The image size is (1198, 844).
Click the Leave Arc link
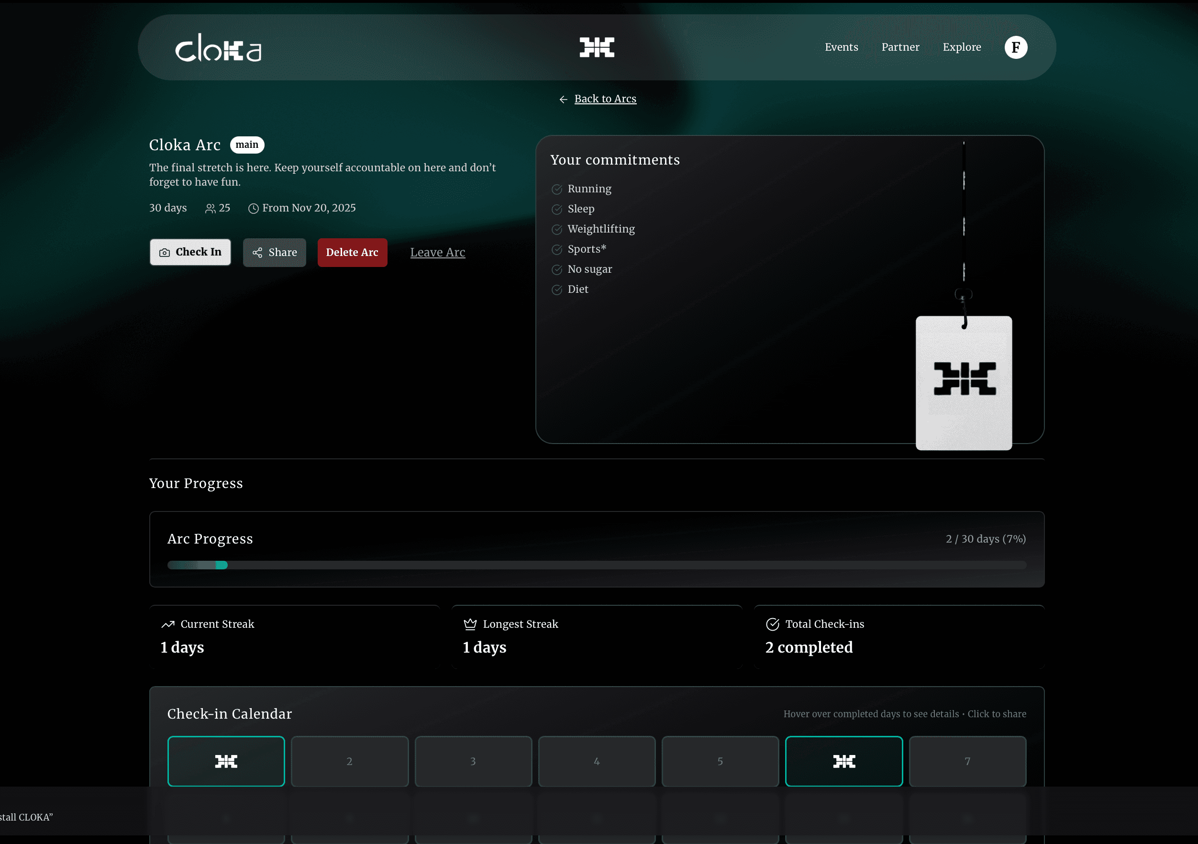[x=437, y=252]
